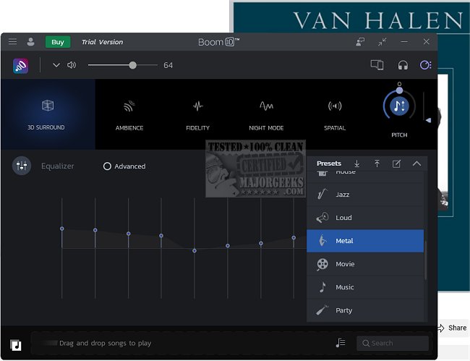Click the Pitch music note button
The height and width of the screenshot is (361, 470).
coord(399,106)
